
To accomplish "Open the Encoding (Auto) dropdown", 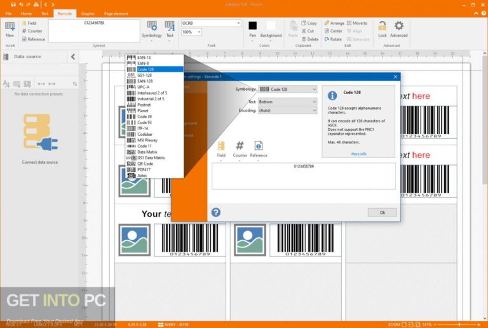I will [288, 110].
